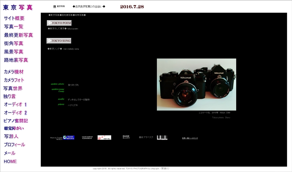The image size is (292, 172).
Task: Open the 風景写真 sidebar entry
Action: coord(14,52)
